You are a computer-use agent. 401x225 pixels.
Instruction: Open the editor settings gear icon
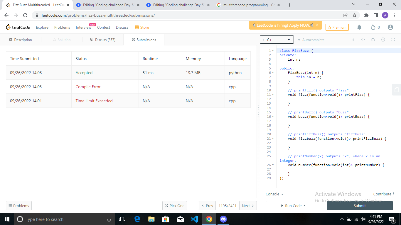383,40
